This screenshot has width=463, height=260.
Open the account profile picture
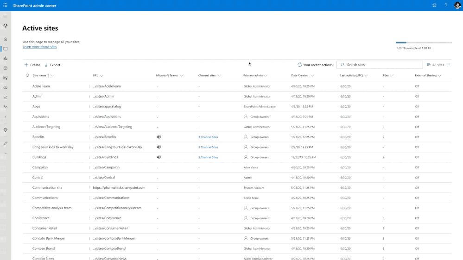pyautogui.click(x=457, y=5)
